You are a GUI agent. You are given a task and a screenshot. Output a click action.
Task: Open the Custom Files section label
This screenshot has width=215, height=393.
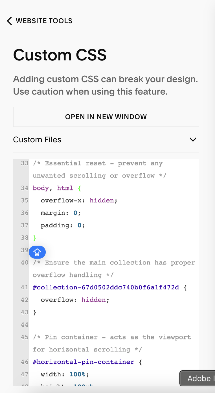pos(37,139)
